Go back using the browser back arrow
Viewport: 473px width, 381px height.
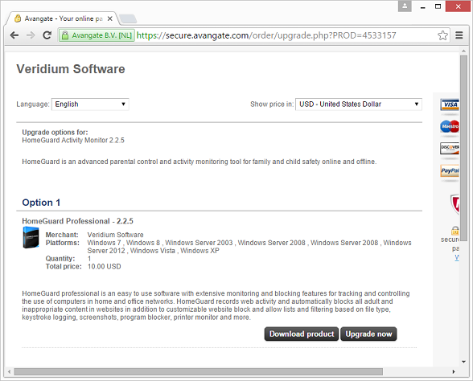point(14,35)
